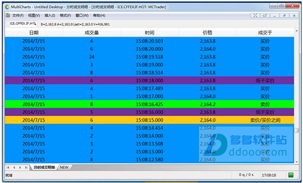Click the time 15:08:15.000 cell
Image resolution: width=303 pixels, height=183 pixels.
click(149, 120)
